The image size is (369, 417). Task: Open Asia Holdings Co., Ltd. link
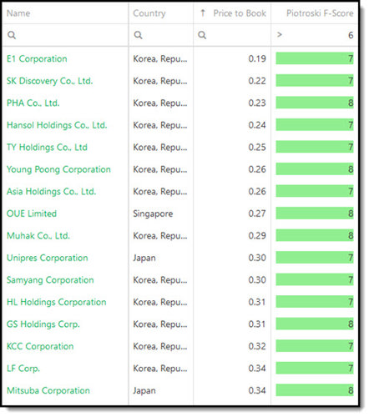(x=51, y=191)
